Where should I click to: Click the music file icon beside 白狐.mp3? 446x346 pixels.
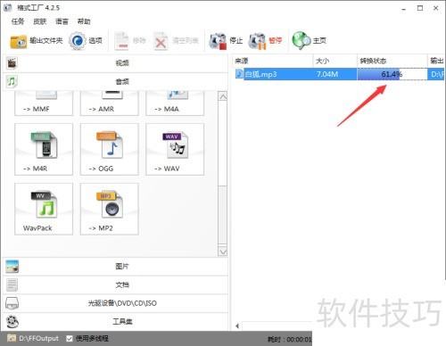(239, 74)
